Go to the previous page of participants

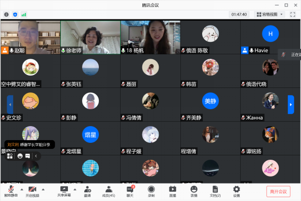10,105
